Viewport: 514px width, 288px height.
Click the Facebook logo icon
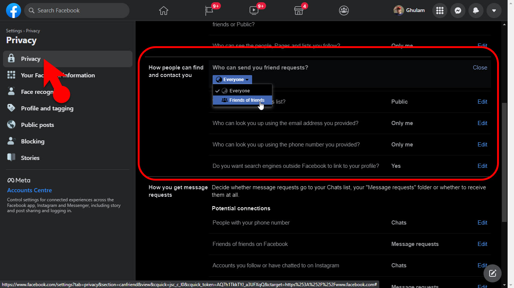pos(13,11)
